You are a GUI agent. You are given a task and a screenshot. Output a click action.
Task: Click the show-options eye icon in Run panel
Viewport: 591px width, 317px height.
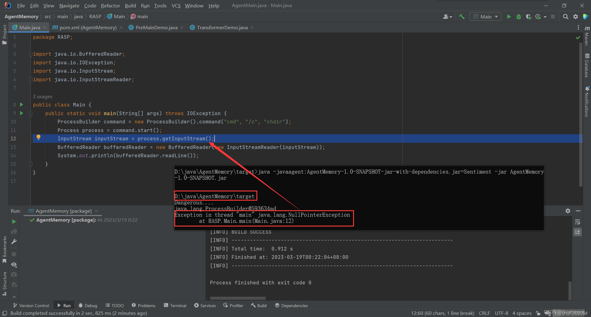(x=14, y=265)
